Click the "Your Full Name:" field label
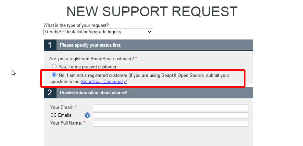Viewport: 303px width, 146px height. click(x=66, y=123)
